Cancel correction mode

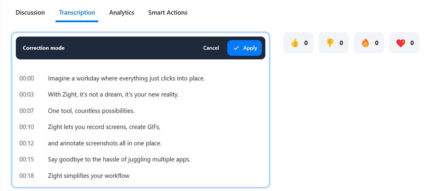click(x=211, y=48)
